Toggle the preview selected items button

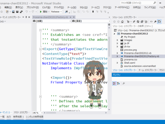[x=159, y=22]
